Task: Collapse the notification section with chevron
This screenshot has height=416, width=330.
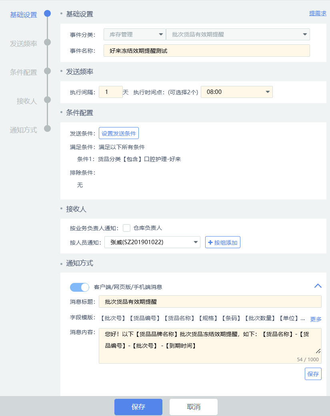Action: 318,286
